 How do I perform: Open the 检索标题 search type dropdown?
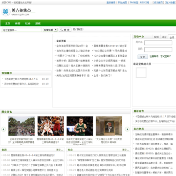tap(50, 30)
